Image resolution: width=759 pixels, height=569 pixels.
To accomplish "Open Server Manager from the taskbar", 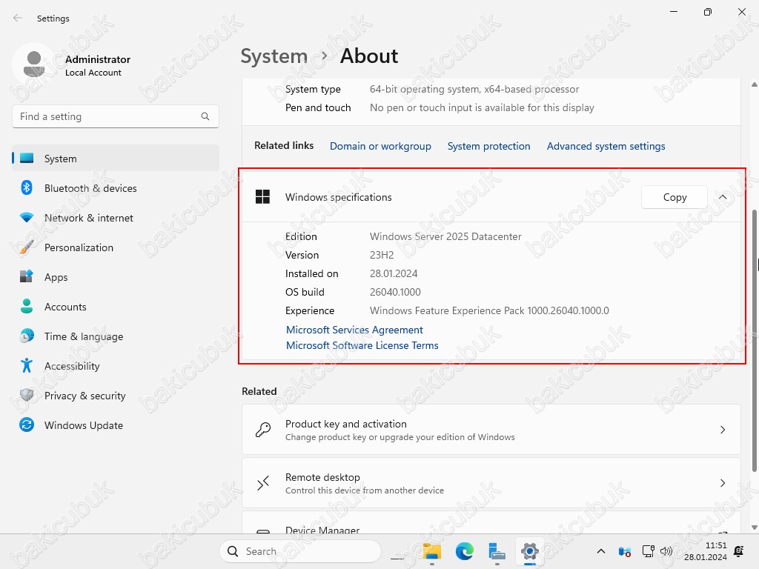I will [497, 551].
